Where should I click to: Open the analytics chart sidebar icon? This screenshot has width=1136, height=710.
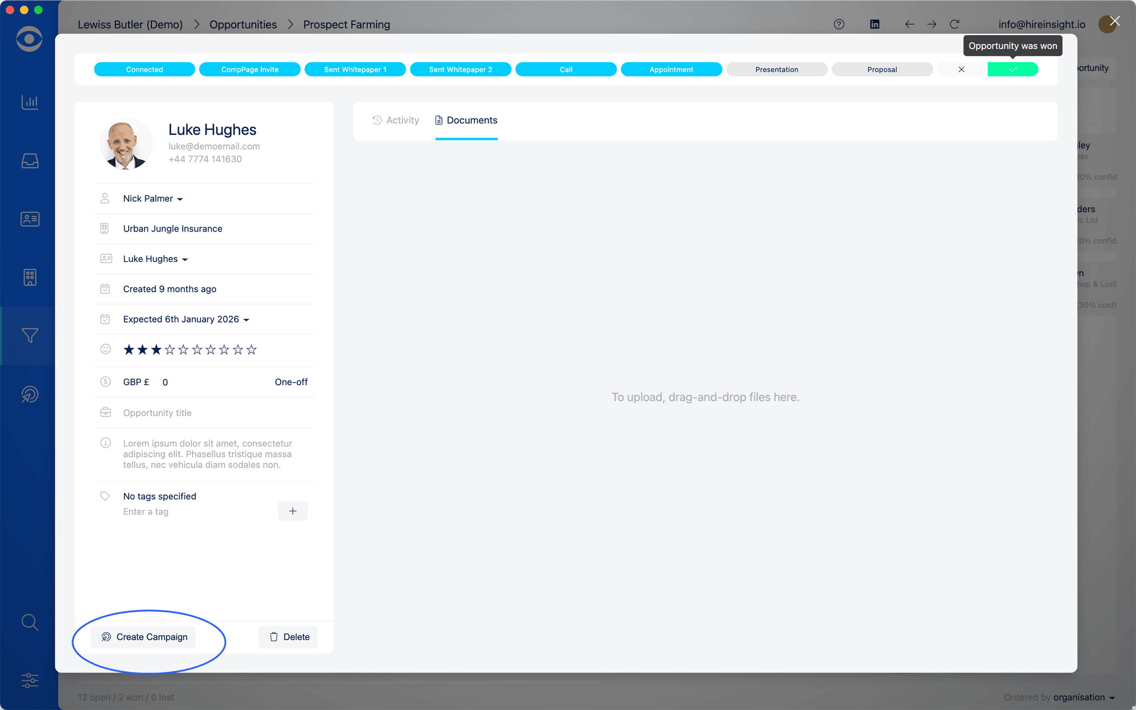point(30,102)
